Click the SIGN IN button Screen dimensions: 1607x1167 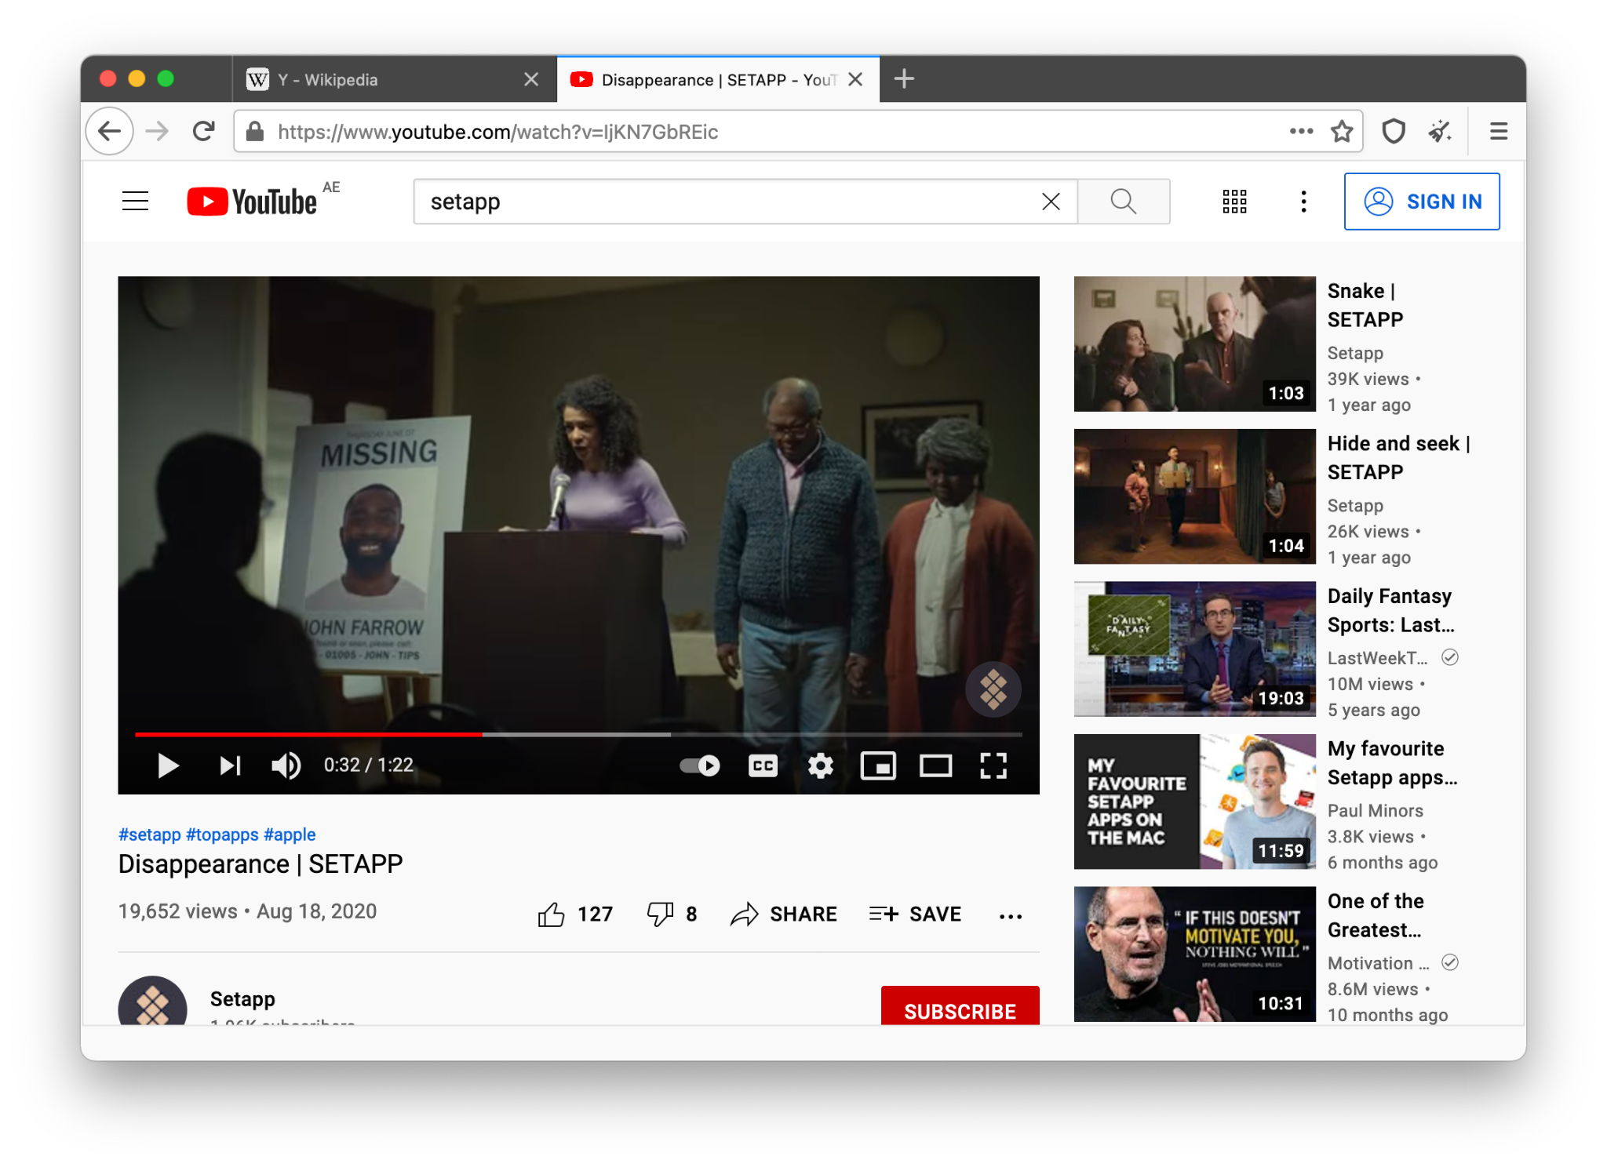[1419, 201]
